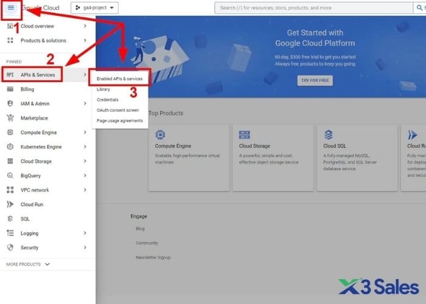Open the Blog link under Engage
This screenshot has height=304, width=426.
point(140,229)
